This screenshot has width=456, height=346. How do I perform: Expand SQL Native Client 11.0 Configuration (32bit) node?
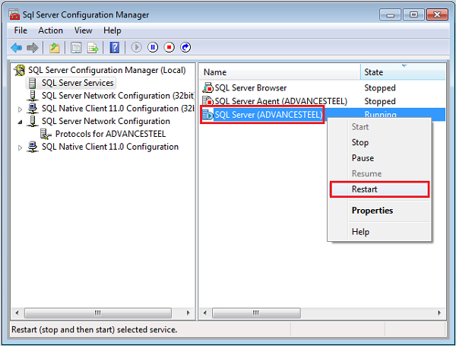click(x=20, y=110)
